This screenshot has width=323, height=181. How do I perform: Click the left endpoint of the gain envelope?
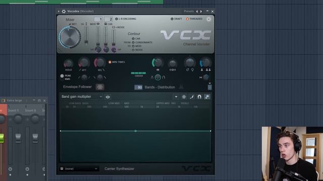tap(61, 131)
